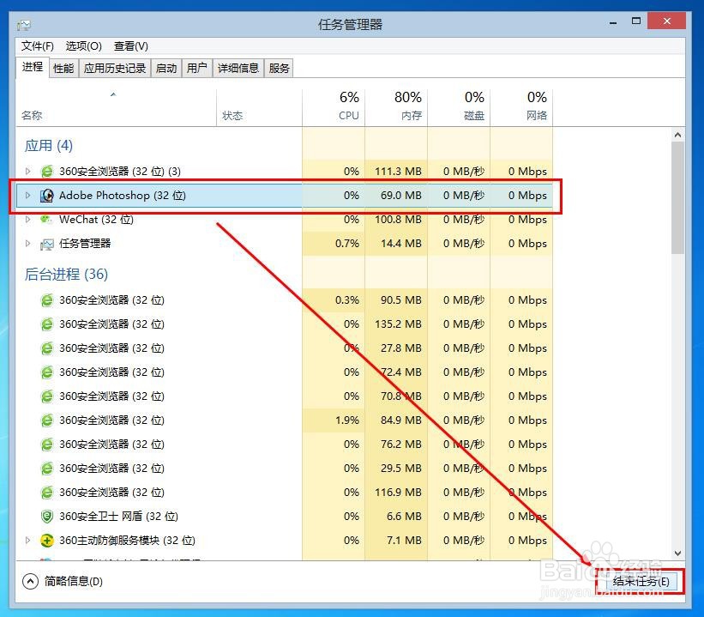The image size is (704, 617).
Task: Sort by the CPU column header
Action: click(x=334, y=108)
